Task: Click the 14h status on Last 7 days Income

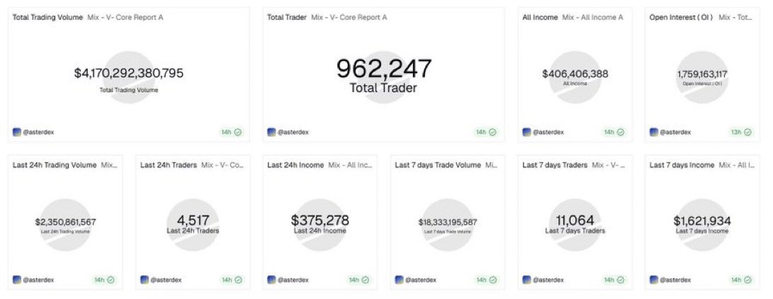Action: pos(741,280)
